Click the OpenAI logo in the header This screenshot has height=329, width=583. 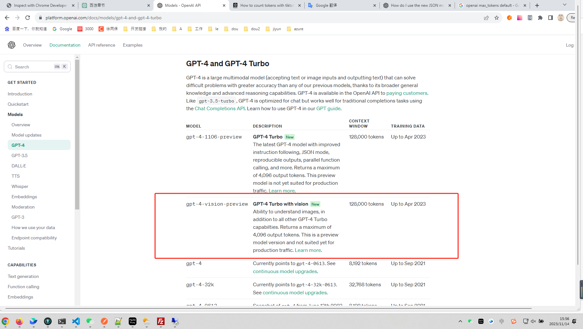tap(12, 45)
